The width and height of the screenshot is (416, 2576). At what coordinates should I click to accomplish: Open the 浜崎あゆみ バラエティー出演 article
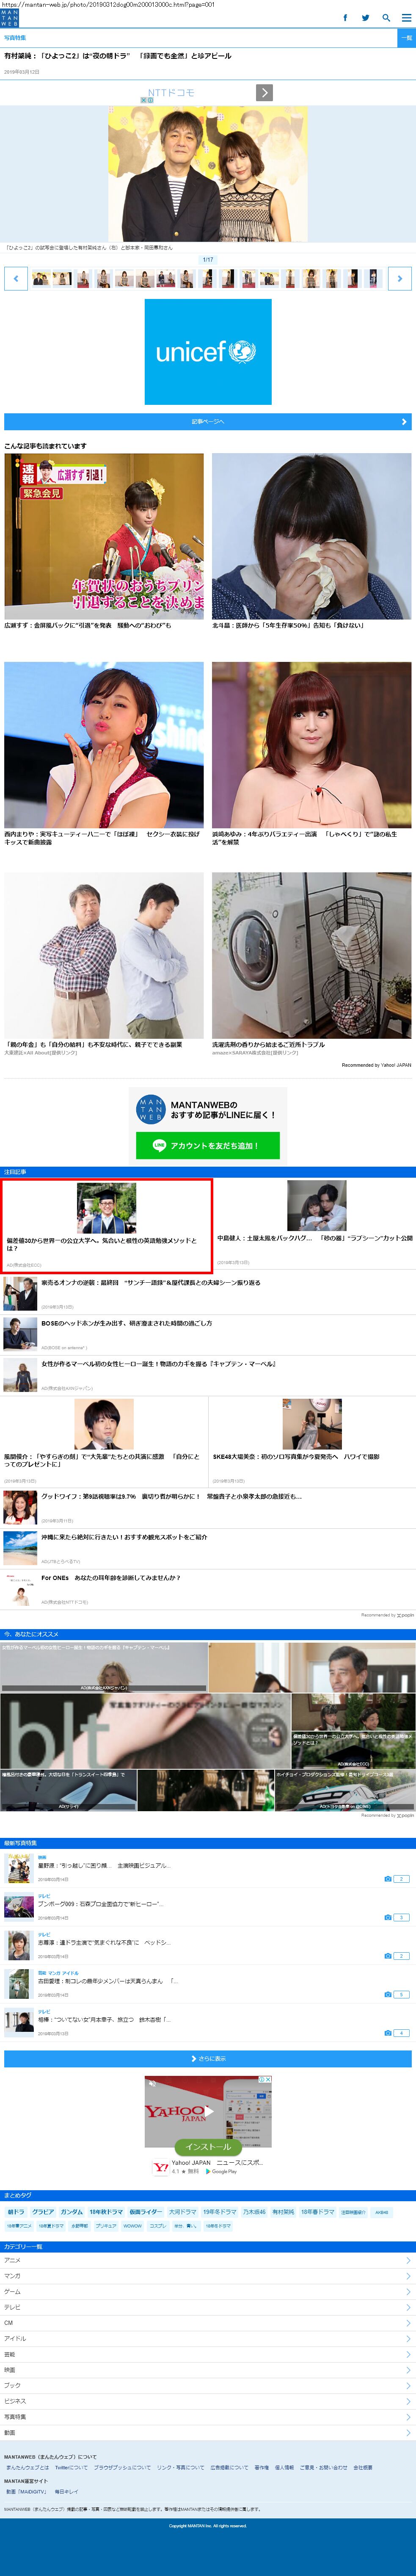point(312,754)
